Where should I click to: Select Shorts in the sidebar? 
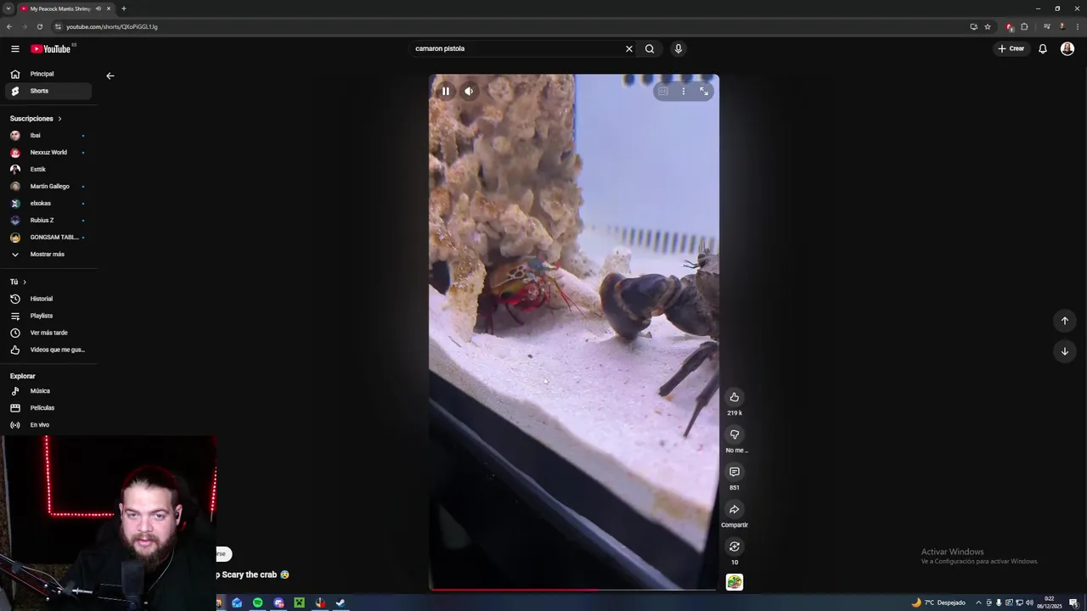pos(48,91)
